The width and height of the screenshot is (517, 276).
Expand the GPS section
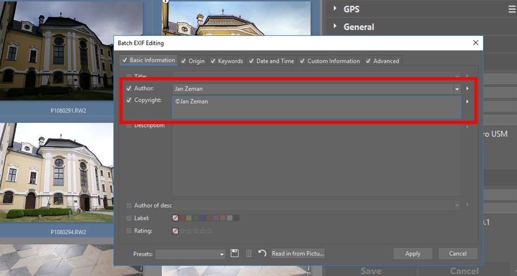[x=334, y=8]
